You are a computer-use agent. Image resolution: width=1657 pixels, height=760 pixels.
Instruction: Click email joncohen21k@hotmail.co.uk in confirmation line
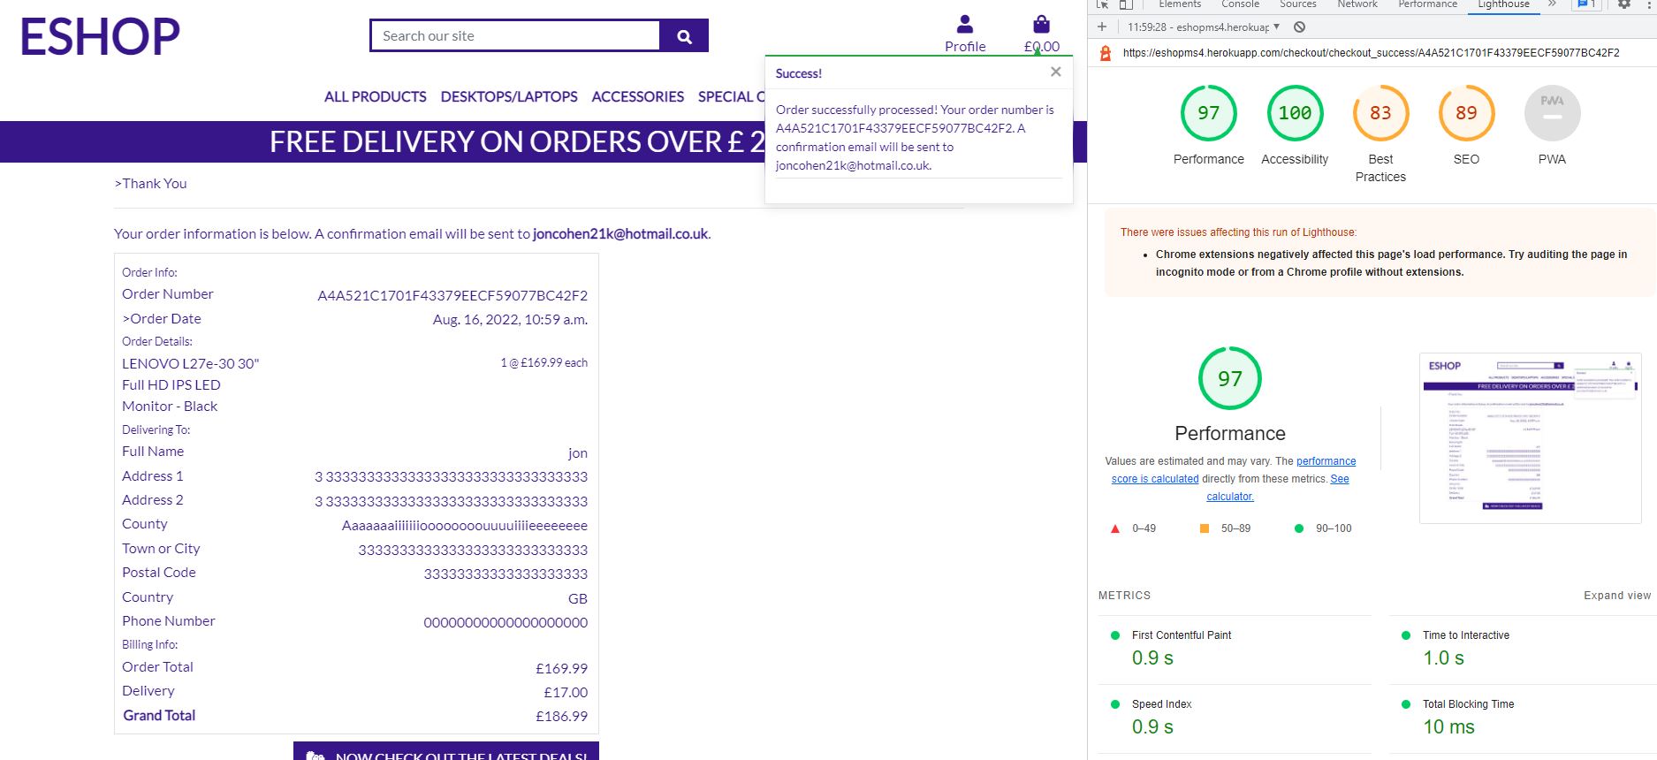[620, 234]
